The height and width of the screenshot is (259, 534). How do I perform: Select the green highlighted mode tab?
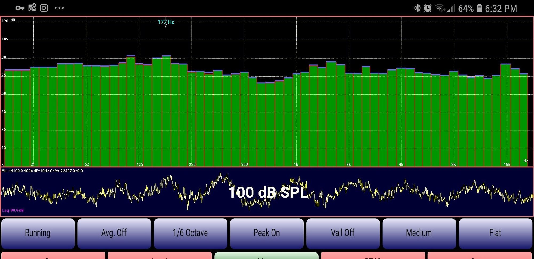(x=266, y=256)
